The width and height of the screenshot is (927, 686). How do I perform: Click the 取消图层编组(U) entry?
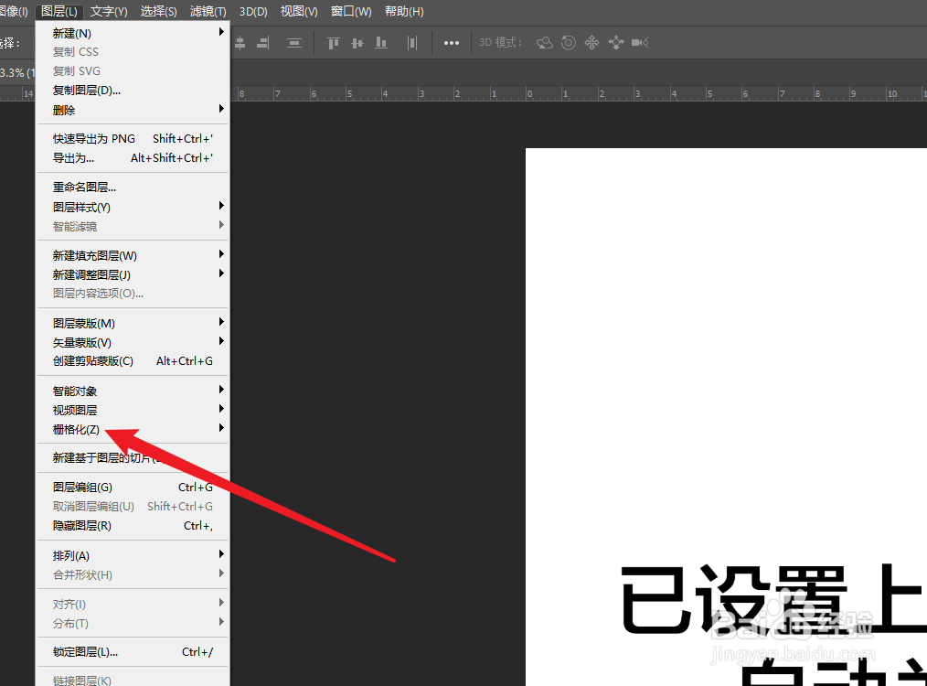133,506
